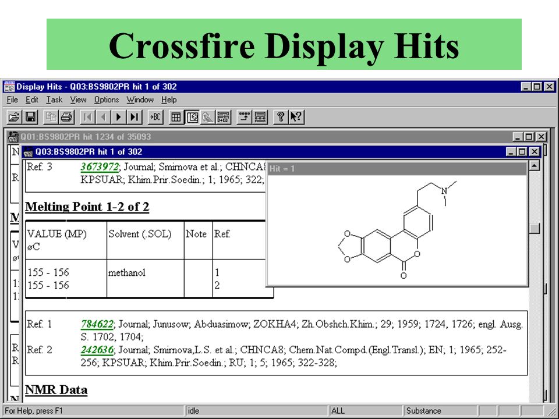559x419 pixels.
Task: Click the 'ALL' status bar entry
Action: (x=365, y=411)
